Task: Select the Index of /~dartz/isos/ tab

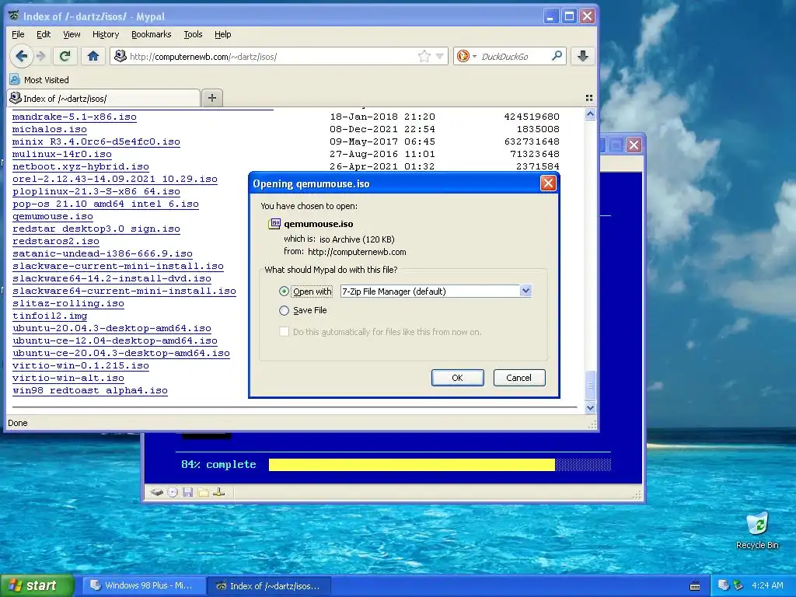Action: coord(103,98)
